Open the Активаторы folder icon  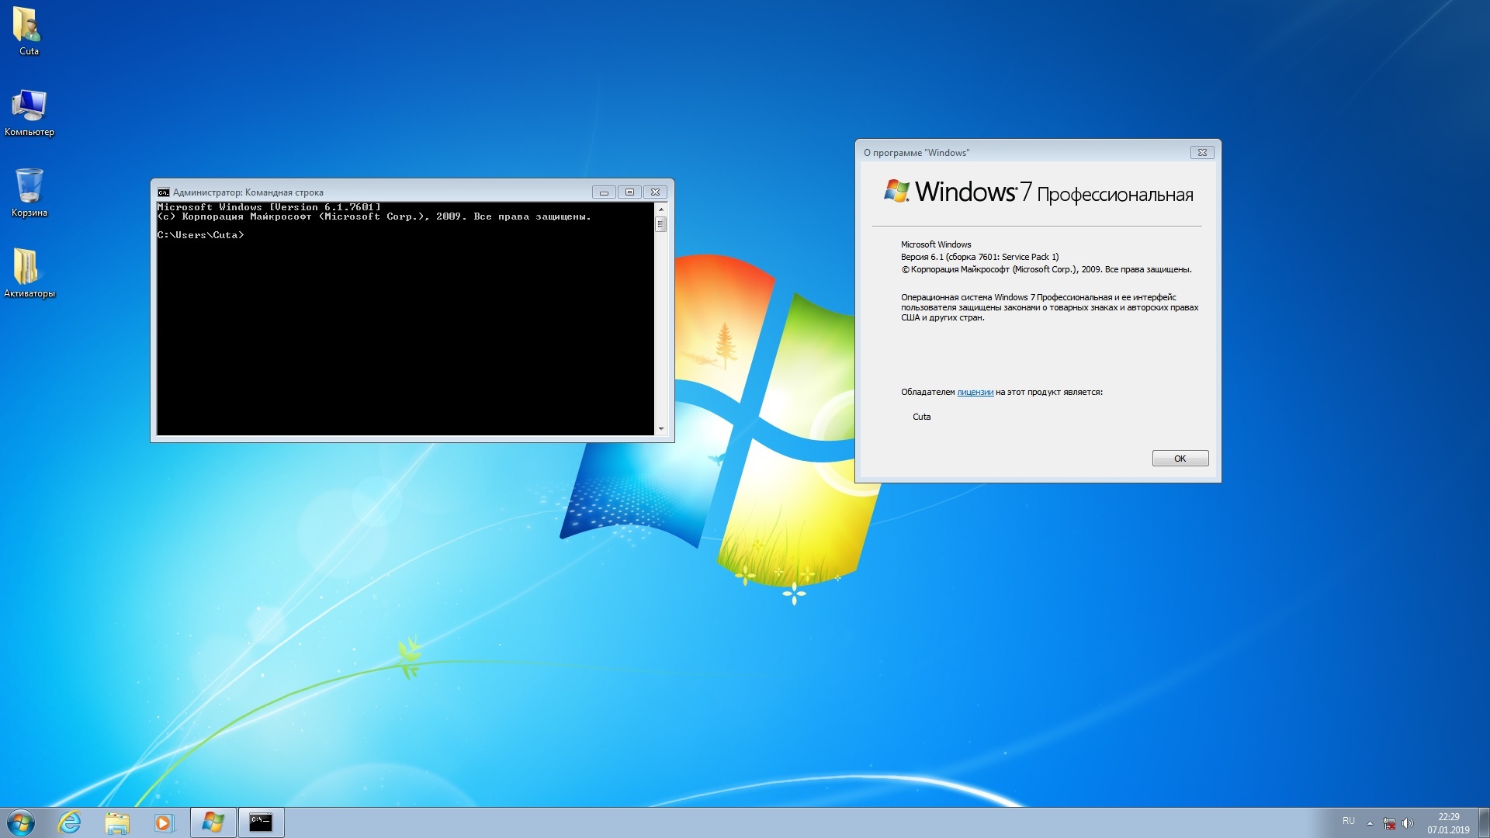click(x=29, y=273)
